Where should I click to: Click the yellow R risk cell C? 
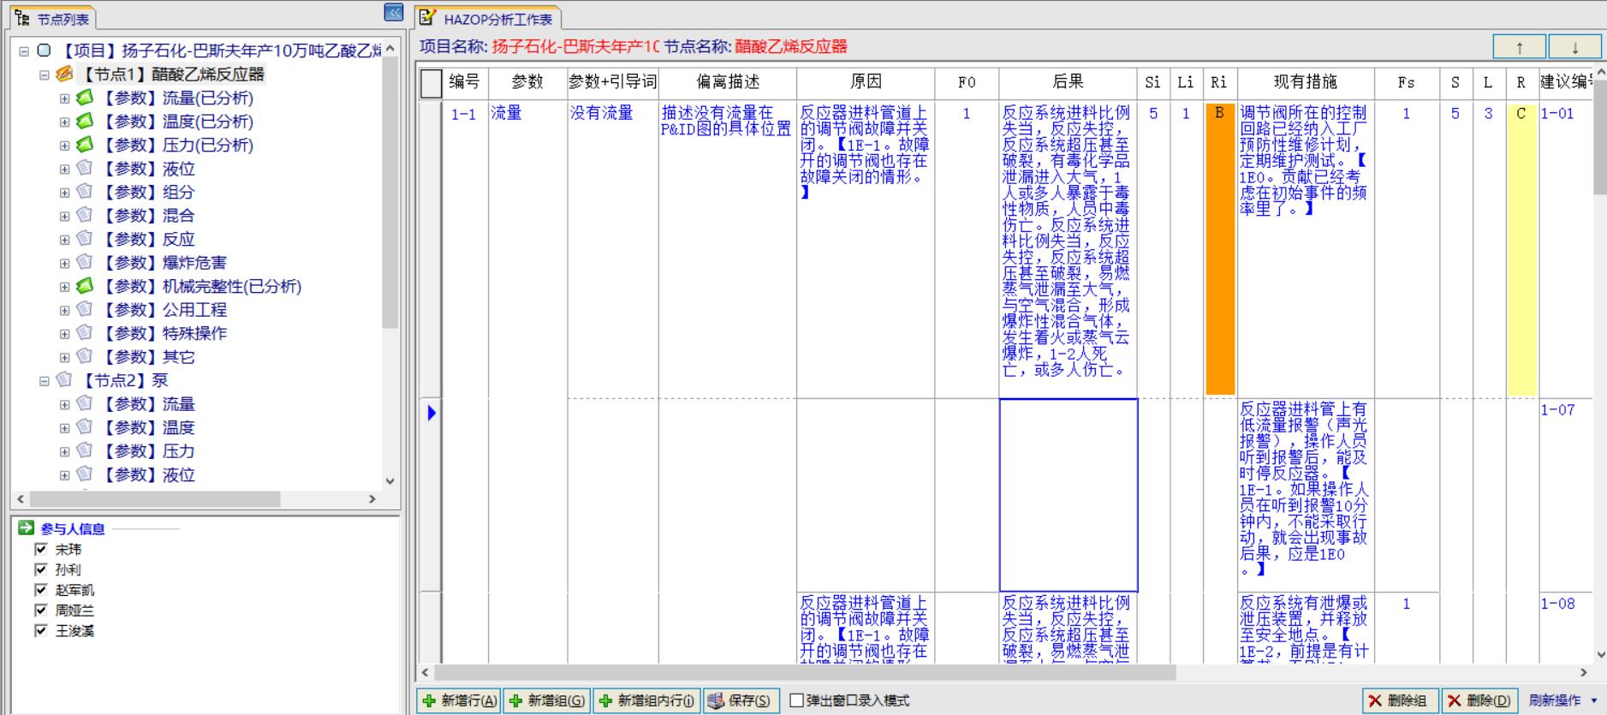(1521, 248)
